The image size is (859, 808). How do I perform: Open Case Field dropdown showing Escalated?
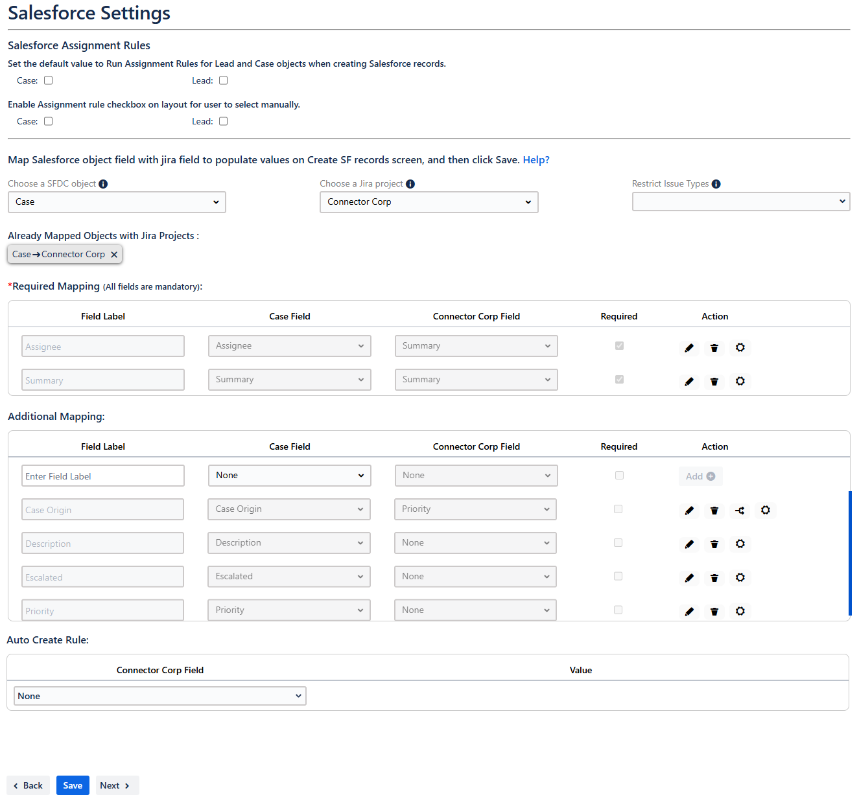point(289,577)
